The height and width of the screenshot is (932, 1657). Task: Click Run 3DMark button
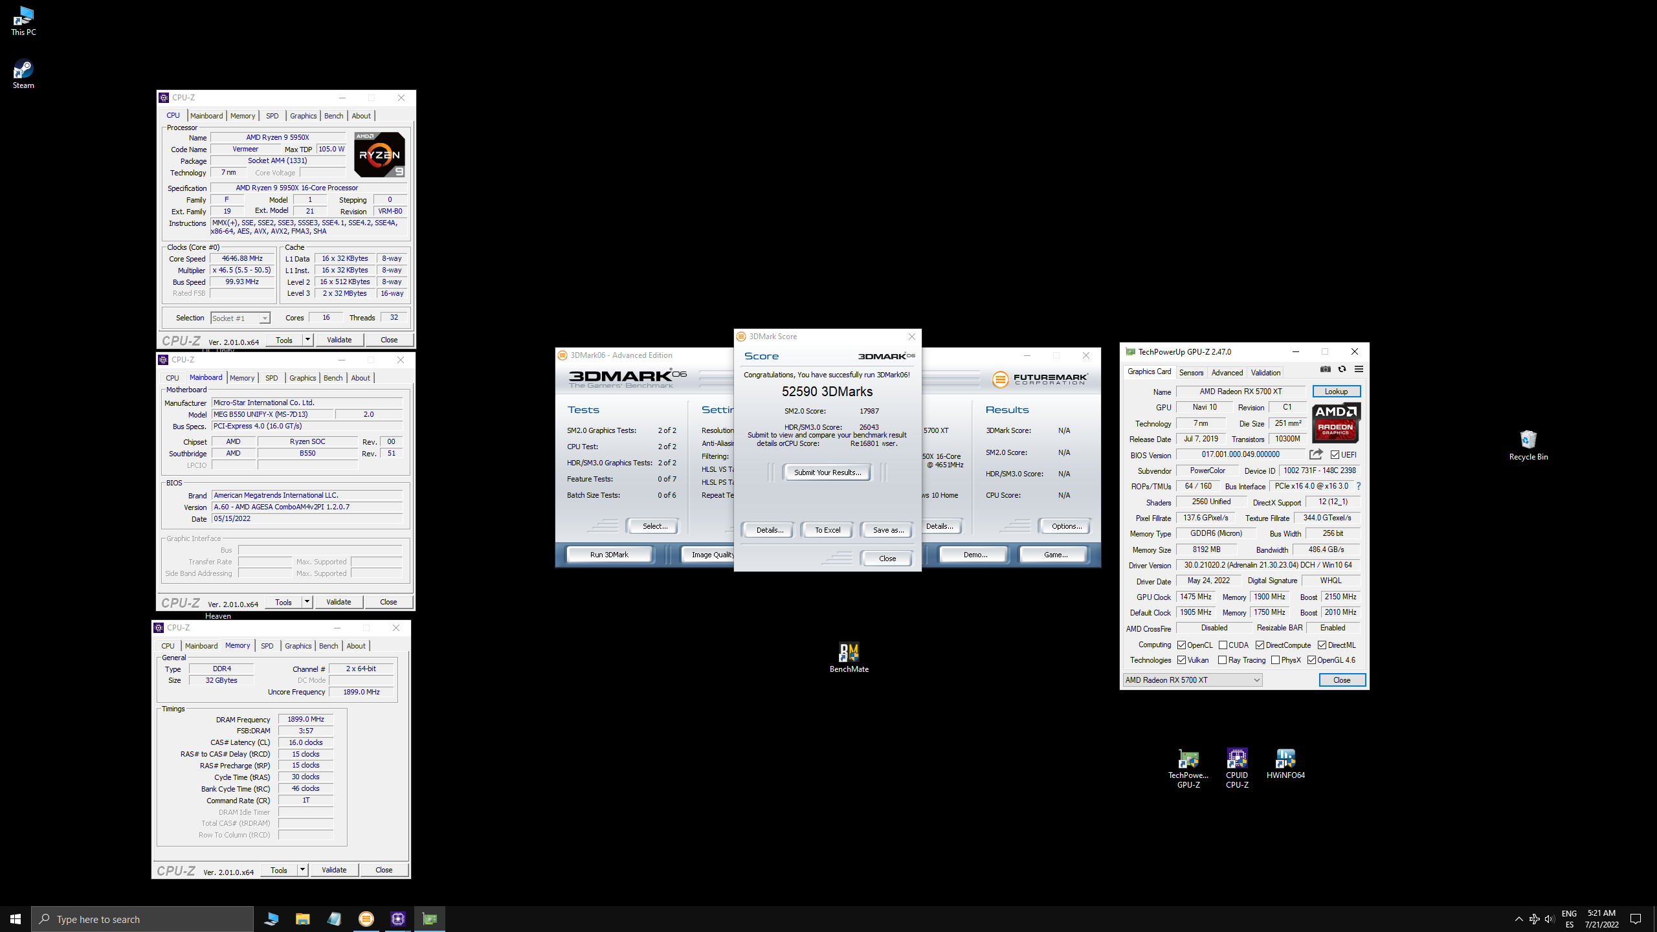pos(609,555)
